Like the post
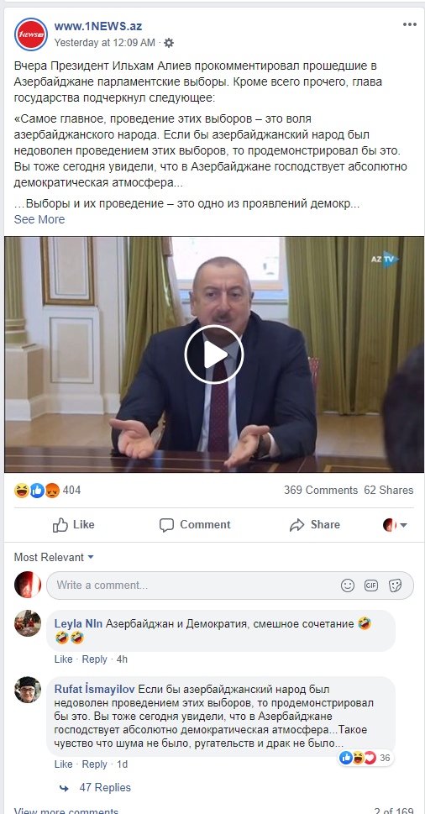Viewport: 425px width, 814px height. pos(74,525)
